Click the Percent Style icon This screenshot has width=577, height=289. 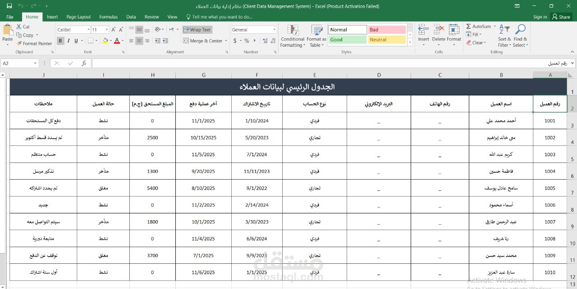(x=246, y=41)
